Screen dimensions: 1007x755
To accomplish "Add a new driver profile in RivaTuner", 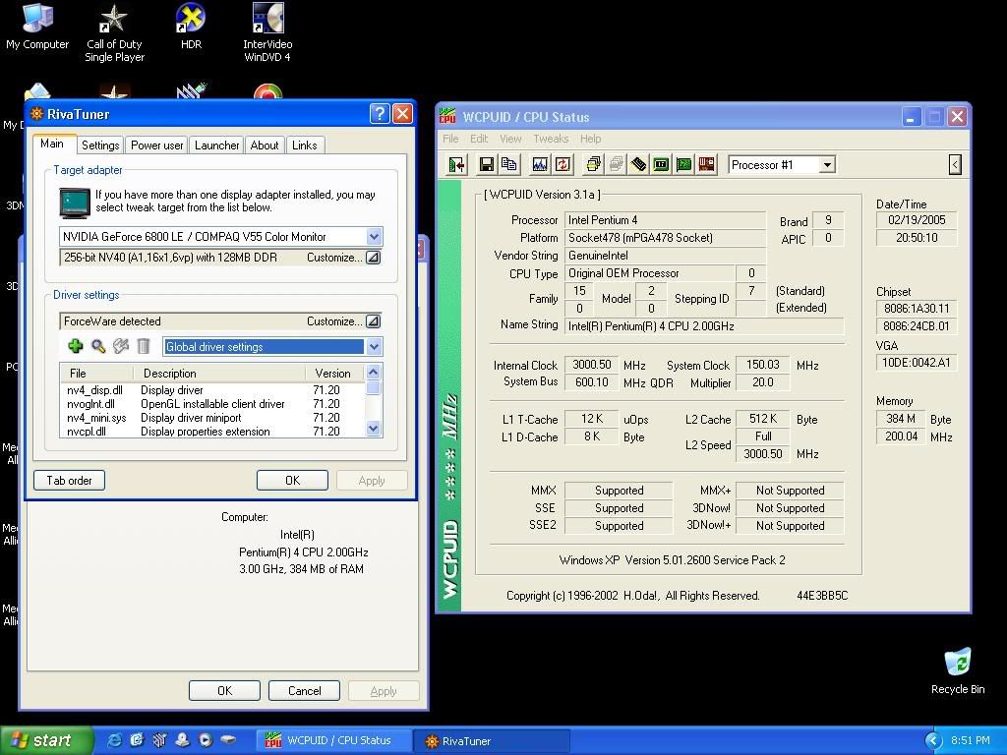I will (x=76, y=346).
